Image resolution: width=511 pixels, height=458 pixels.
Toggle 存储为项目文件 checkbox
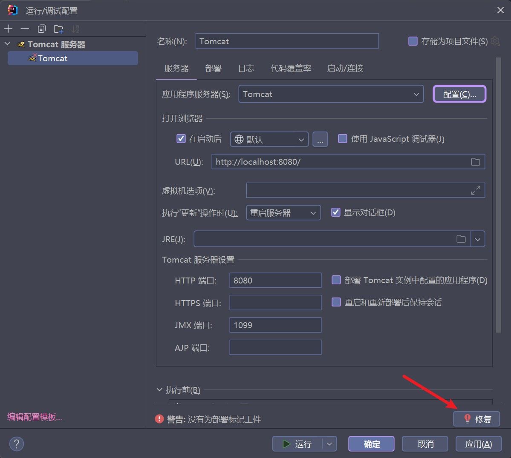413,41
